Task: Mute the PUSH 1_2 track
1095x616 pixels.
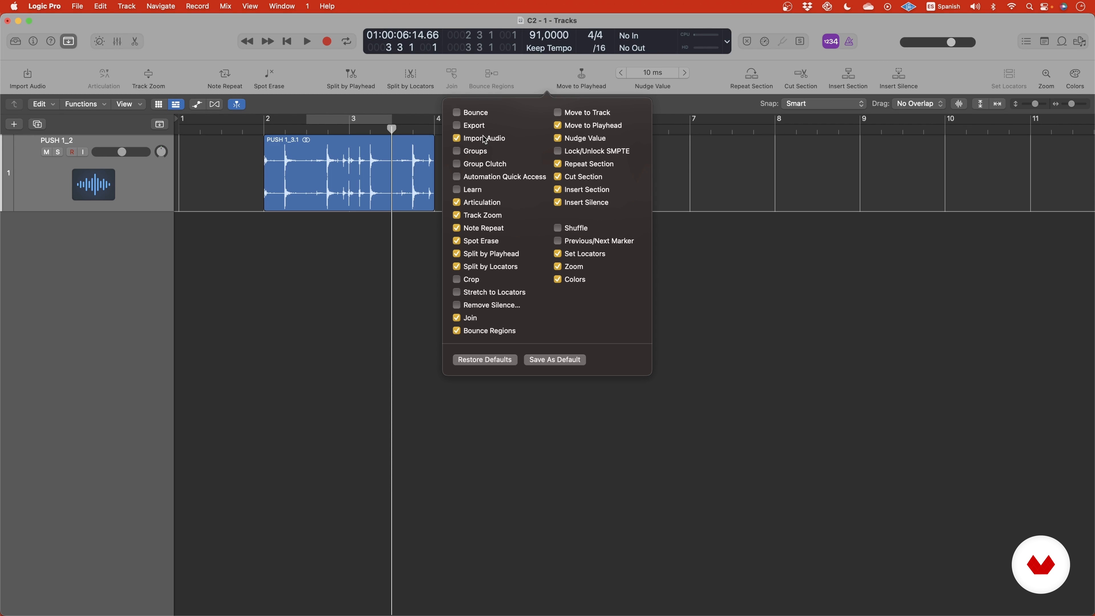Action: point(46,152)
